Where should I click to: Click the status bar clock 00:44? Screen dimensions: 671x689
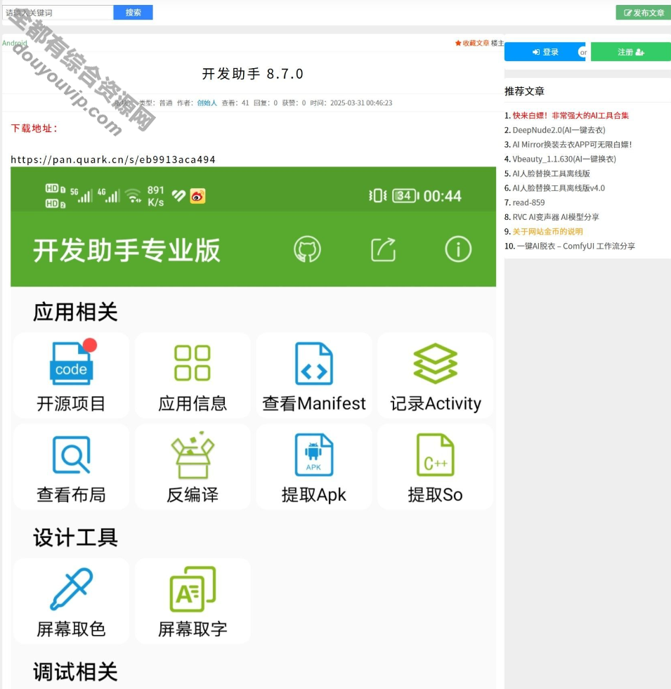click(x=443, y=196)
